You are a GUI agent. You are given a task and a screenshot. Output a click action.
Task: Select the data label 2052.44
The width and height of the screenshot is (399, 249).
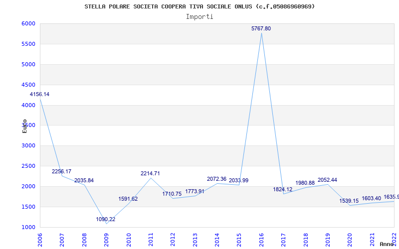(x=328, y=180)
